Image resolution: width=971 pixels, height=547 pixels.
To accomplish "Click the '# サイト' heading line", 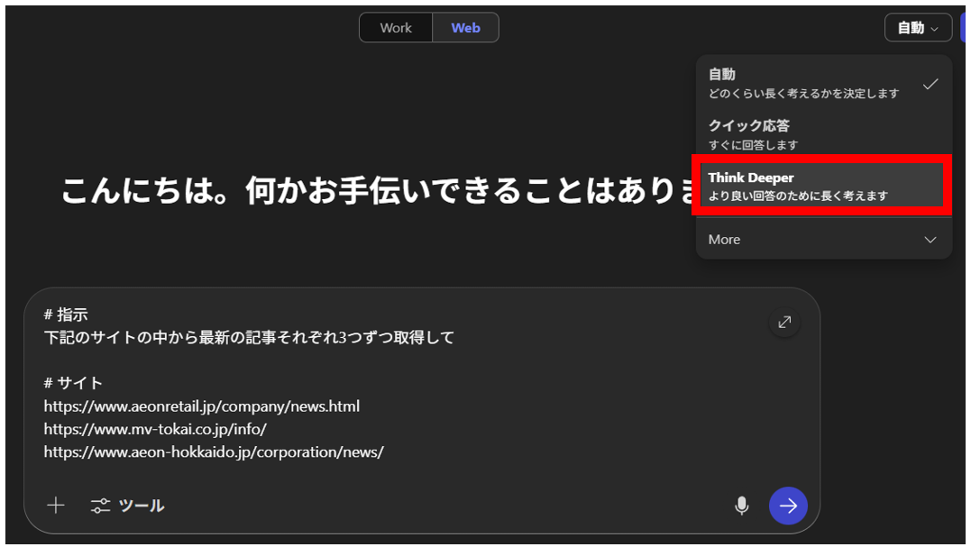I will pyautogui.click(x=73, y=384).
